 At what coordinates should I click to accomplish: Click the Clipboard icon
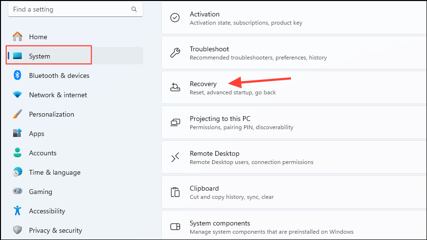pos(175,192)
